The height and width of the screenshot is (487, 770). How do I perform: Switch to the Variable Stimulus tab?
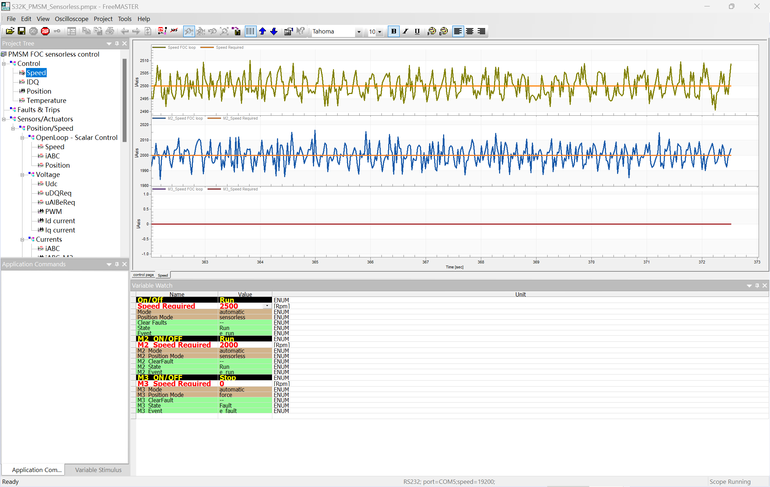tap(98, 470)
